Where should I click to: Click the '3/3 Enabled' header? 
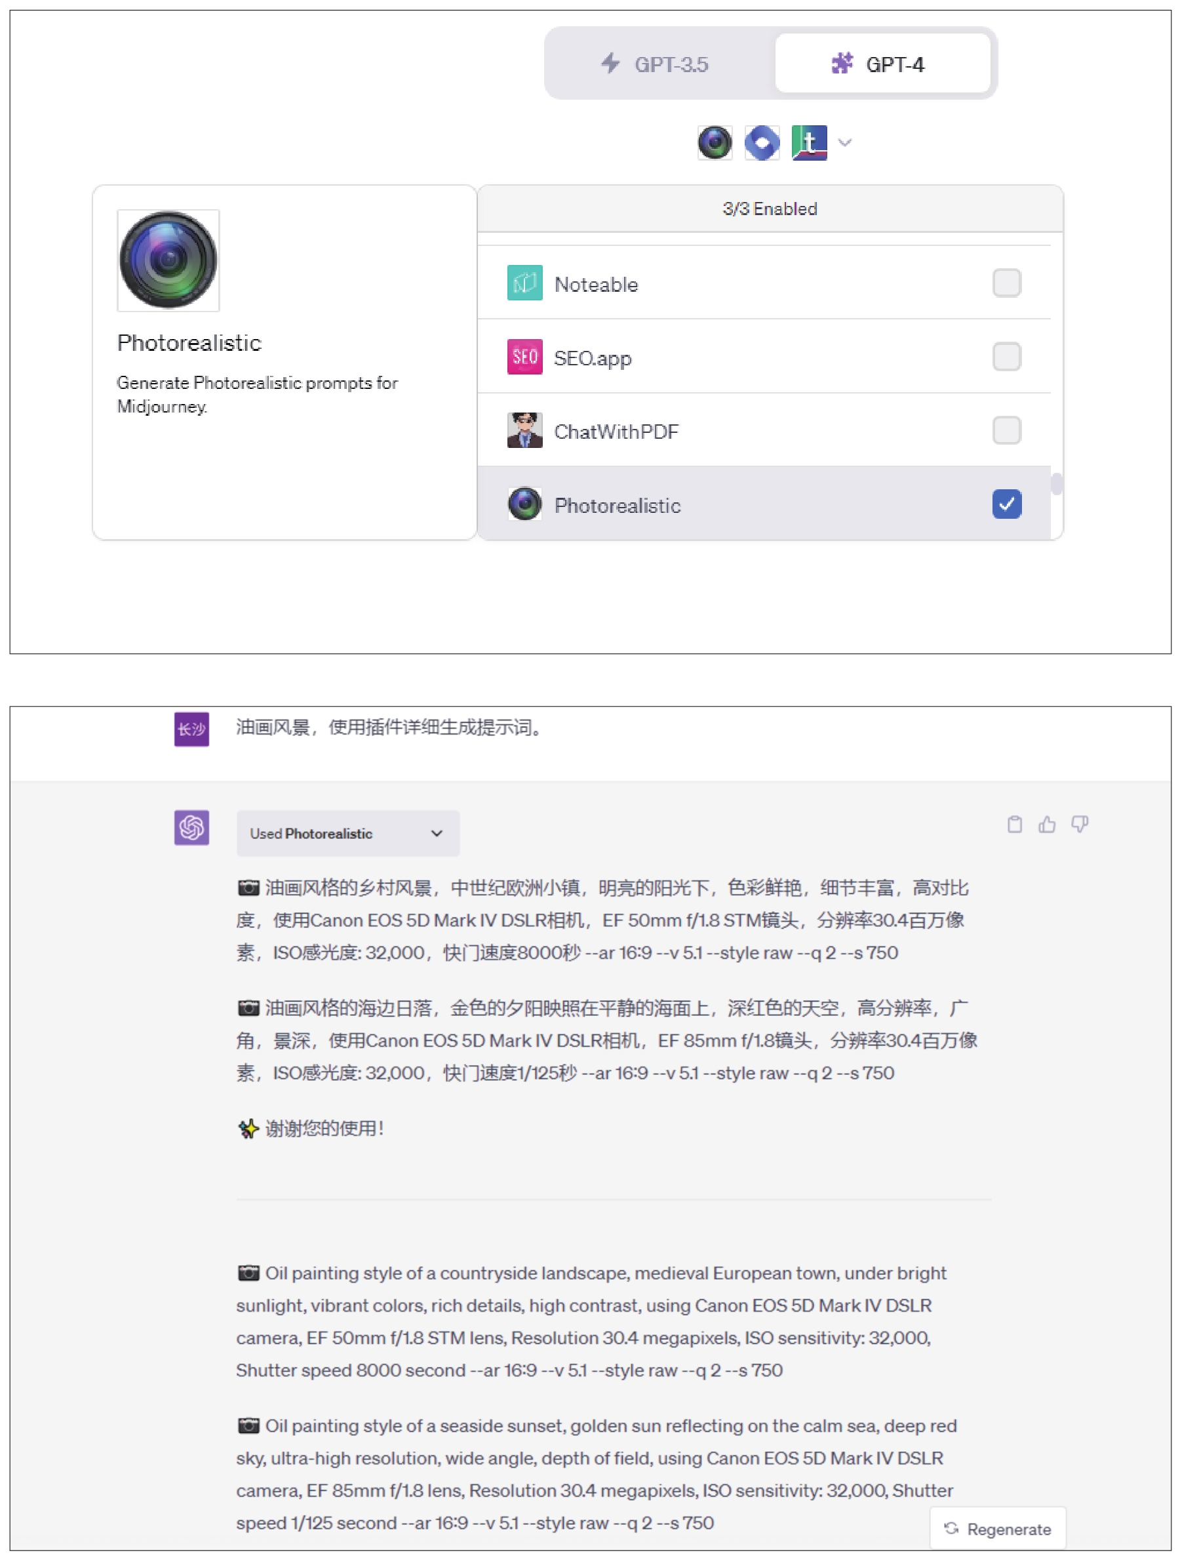[770, 209]
